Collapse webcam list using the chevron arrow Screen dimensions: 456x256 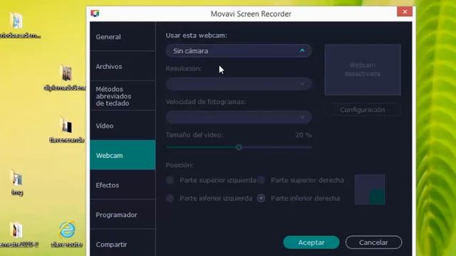coord(302,50)
